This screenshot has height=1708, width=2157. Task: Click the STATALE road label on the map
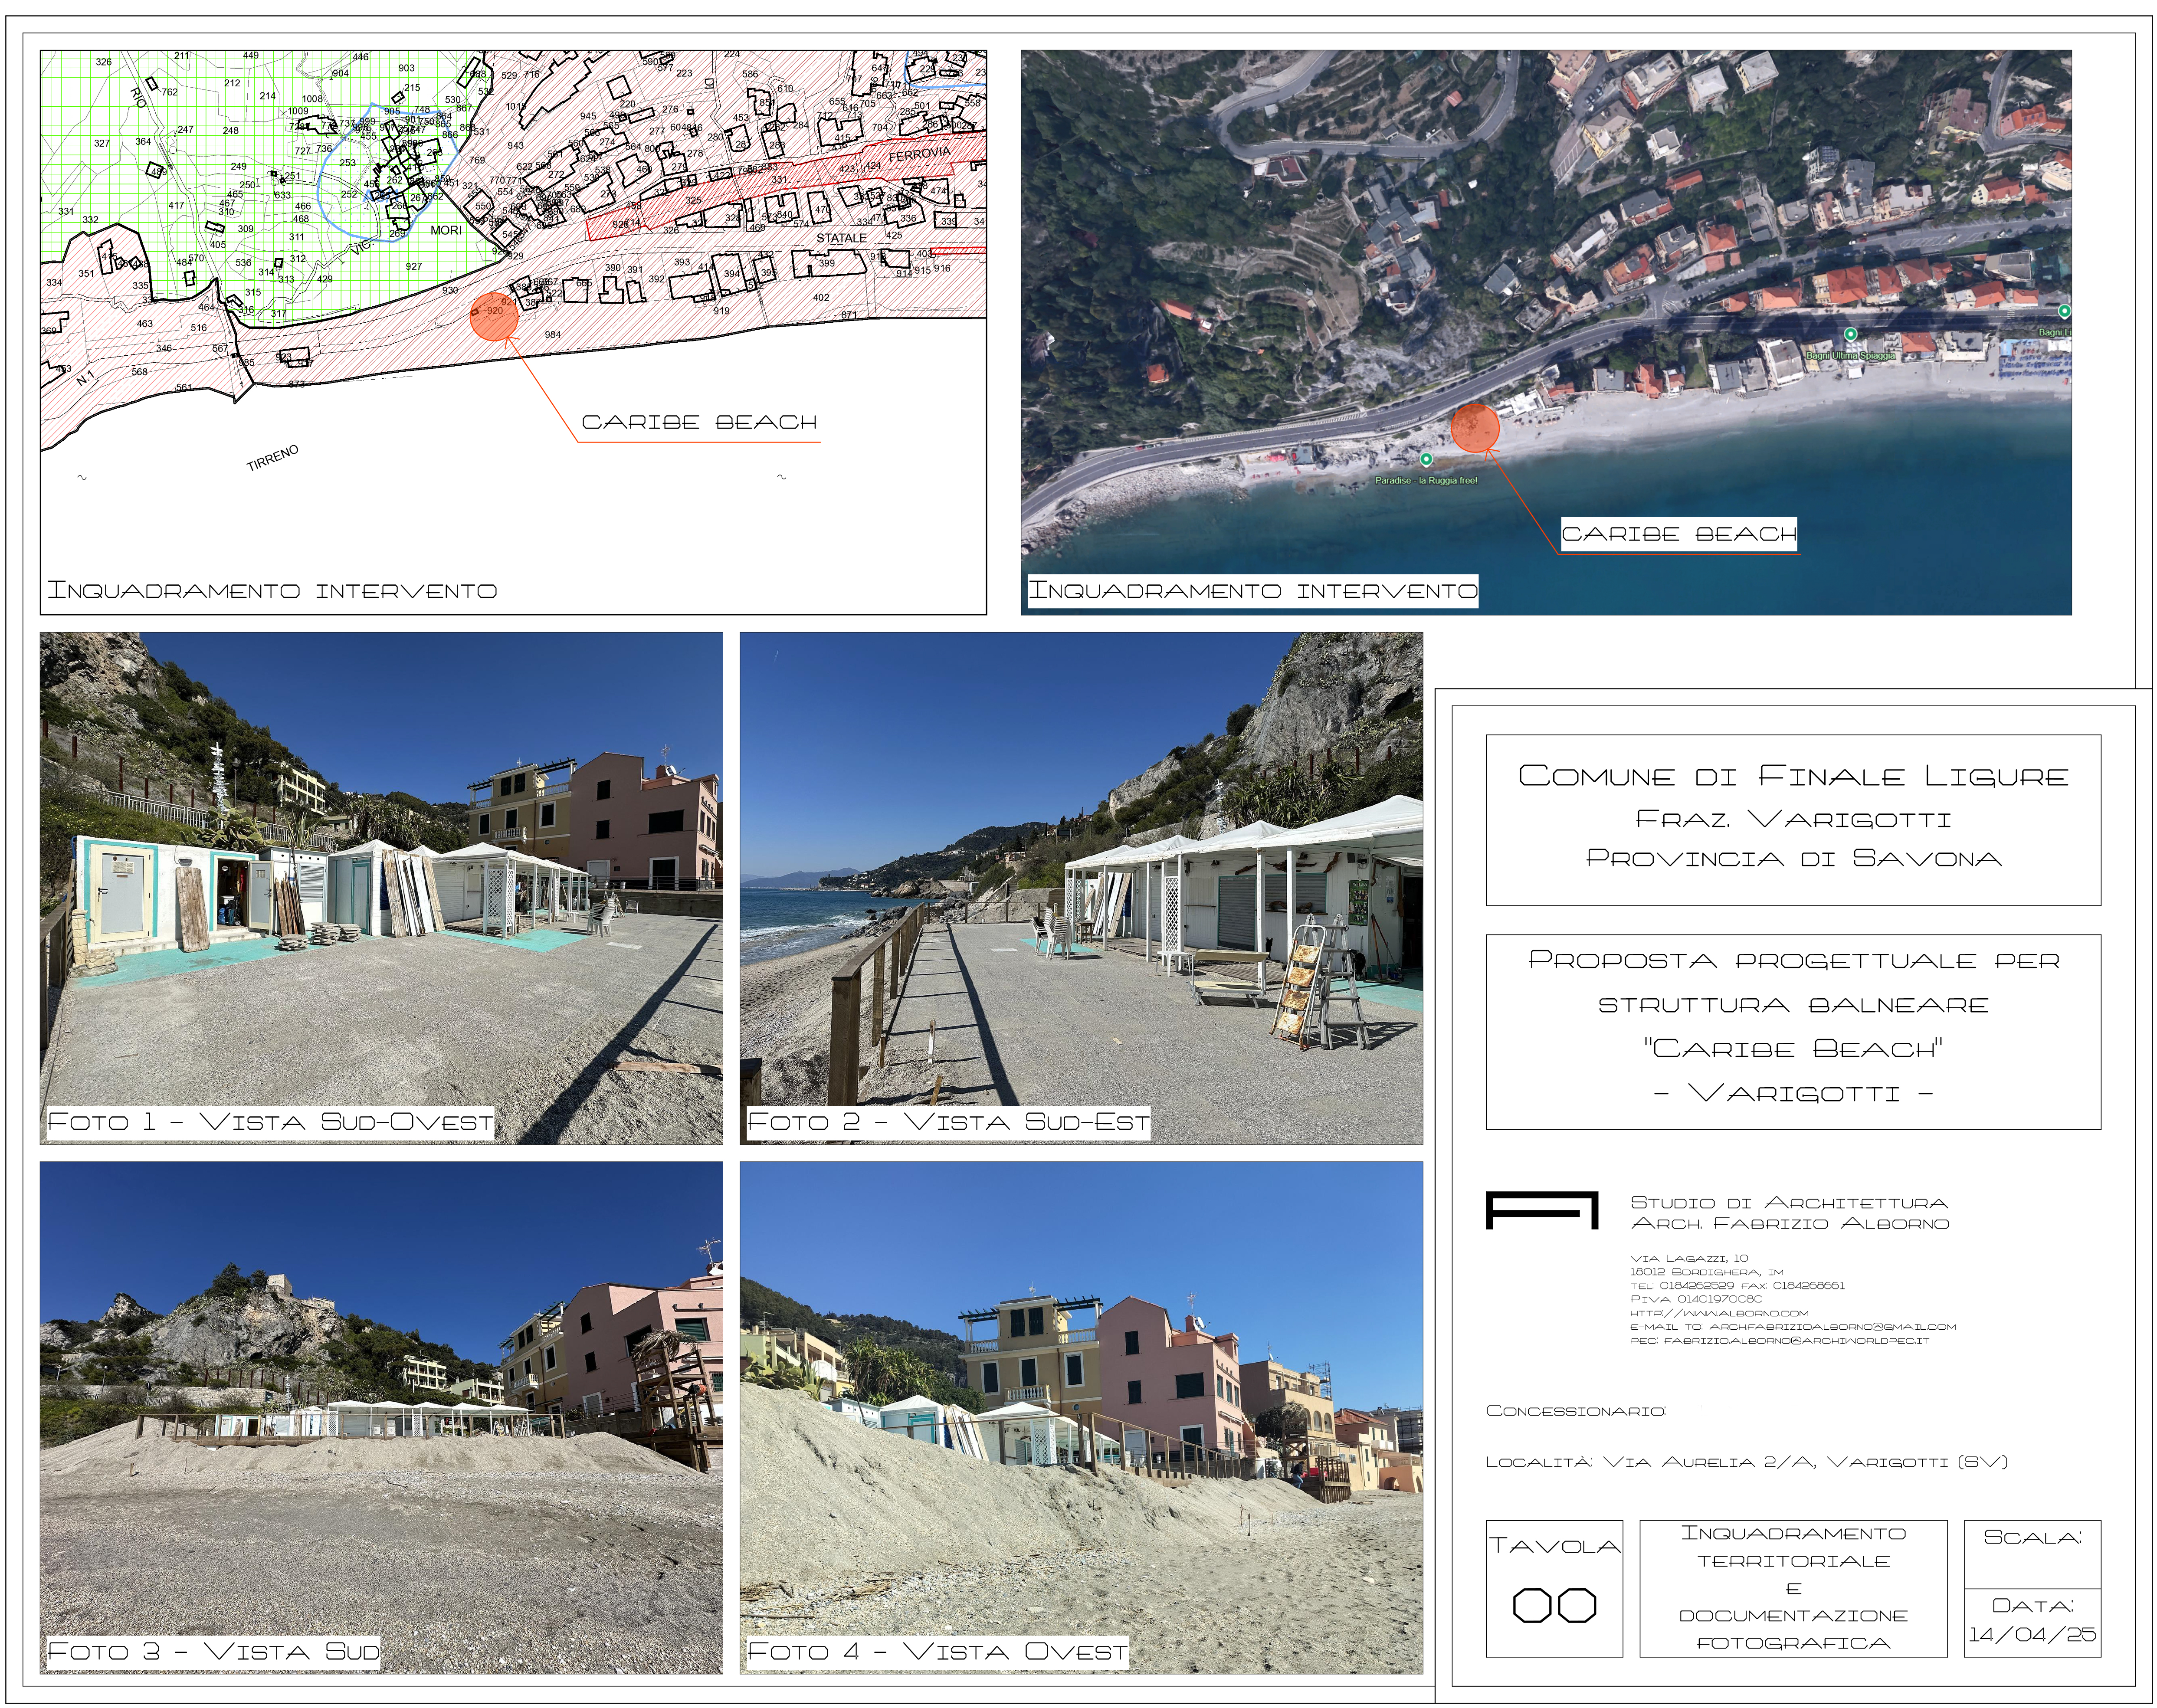pyautogui.click(x=841, y=238)
